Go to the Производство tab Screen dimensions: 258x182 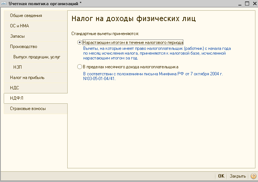[35, 47]
